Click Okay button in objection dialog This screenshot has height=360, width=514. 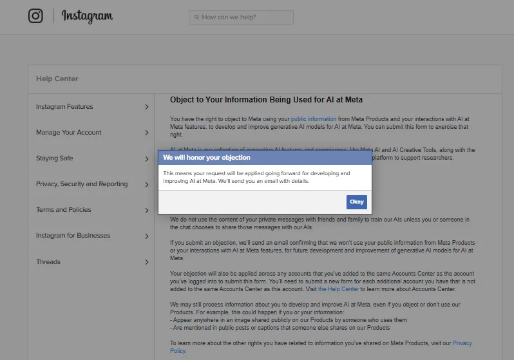pyautogui.click(x=357, y=202)
